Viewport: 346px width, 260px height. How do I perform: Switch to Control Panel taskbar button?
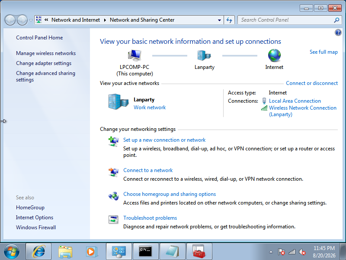tap(119, 252)
